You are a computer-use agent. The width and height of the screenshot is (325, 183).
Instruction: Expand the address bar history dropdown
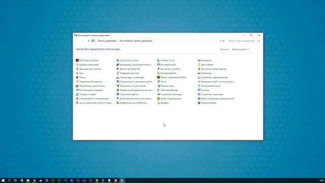[220, 41]
